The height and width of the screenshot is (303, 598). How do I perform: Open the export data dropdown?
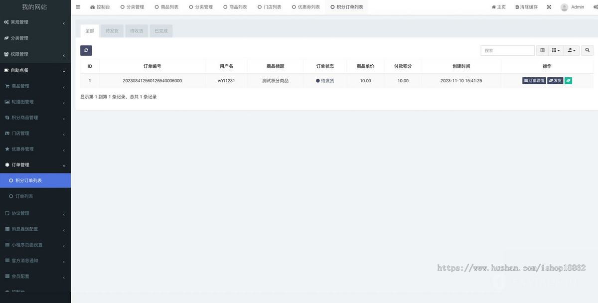tap(572, 50)
